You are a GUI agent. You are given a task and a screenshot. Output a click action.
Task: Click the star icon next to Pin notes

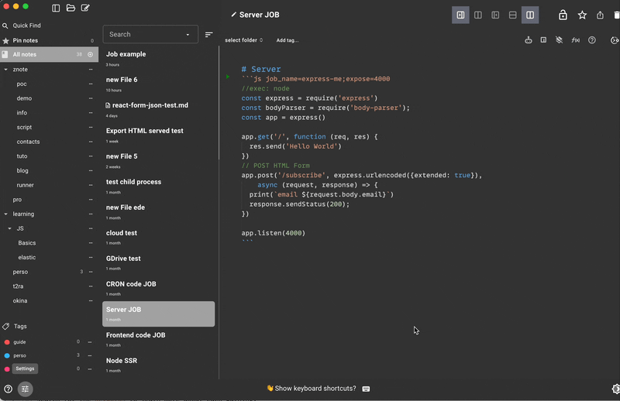(5, 41)
